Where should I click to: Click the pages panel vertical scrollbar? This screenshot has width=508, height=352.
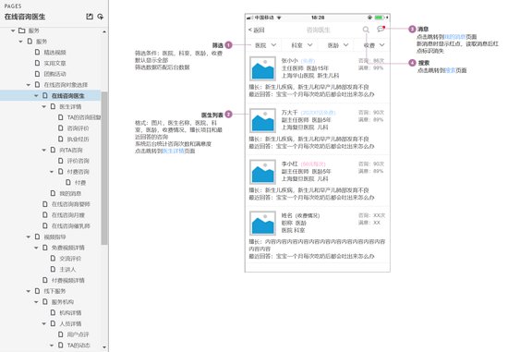104,168
